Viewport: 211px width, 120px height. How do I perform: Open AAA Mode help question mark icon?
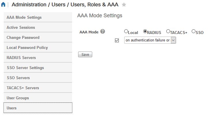(x=103, y=32)
